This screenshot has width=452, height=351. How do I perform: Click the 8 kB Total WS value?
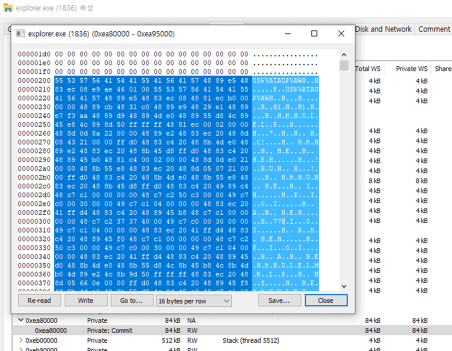(x=375, y=181)
